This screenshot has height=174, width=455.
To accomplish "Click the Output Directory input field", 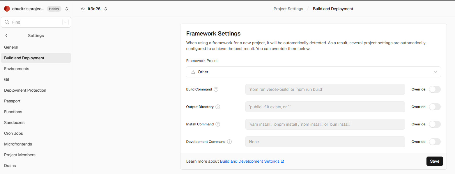I will (325, 107).
